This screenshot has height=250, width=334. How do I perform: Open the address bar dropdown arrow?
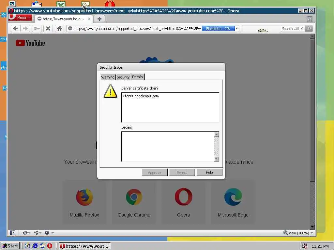coord(236,29)
